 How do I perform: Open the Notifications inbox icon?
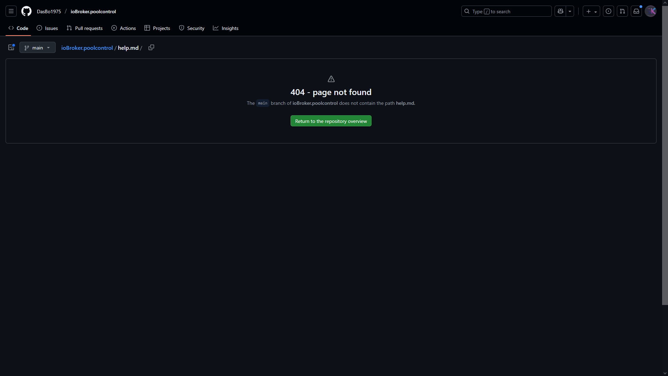click(636, 11)
